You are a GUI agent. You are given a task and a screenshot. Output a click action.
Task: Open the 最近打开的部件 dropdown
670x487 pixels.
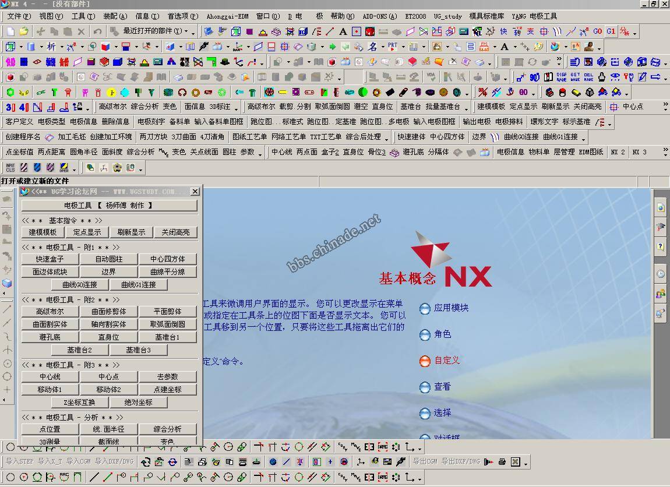[x=186, y=31]
